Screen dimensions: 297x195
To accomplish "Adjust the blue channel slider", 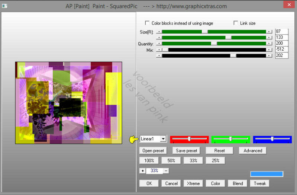I will [272, 139].
